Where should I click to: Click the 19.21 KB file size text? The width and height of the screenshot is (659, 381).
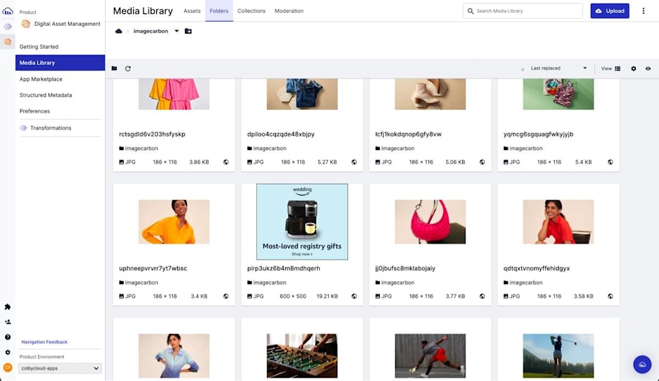click(327, 296)
